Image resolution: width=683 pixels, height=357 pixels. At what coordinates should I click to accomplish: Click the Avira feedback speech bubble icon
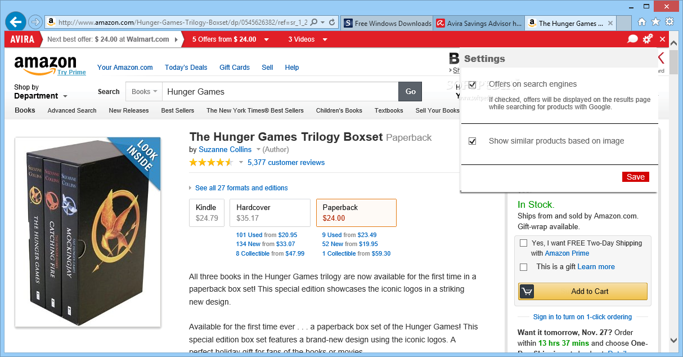[x=632, y=39]
